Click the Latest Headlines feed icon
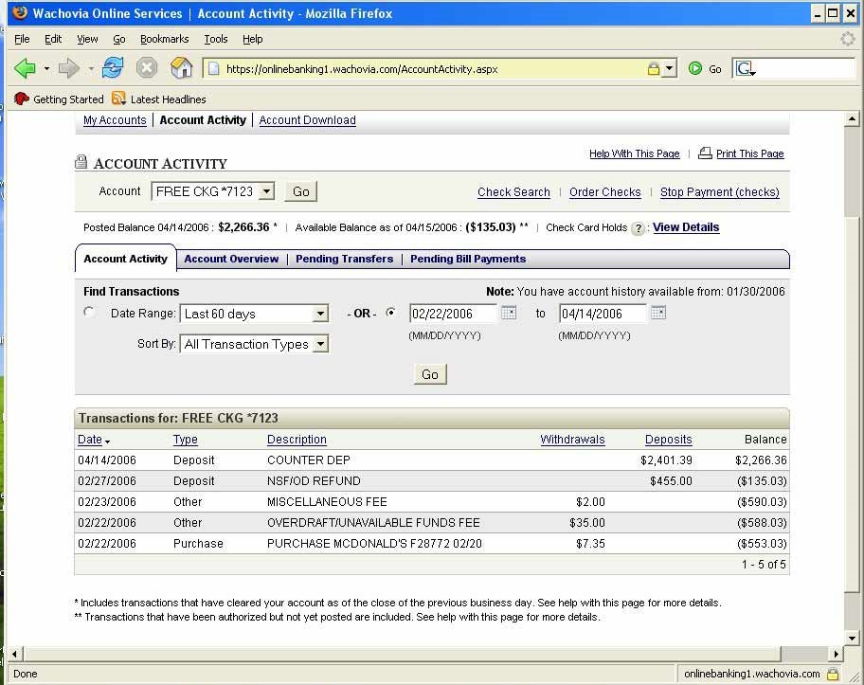This screenshot has height=685, width=864. [118, 99]
